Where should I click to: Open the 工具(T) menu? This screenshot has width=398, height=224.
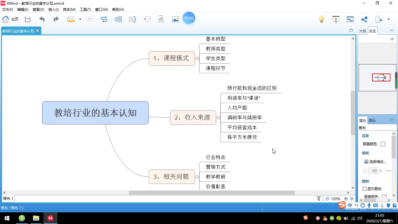(85, 10)
